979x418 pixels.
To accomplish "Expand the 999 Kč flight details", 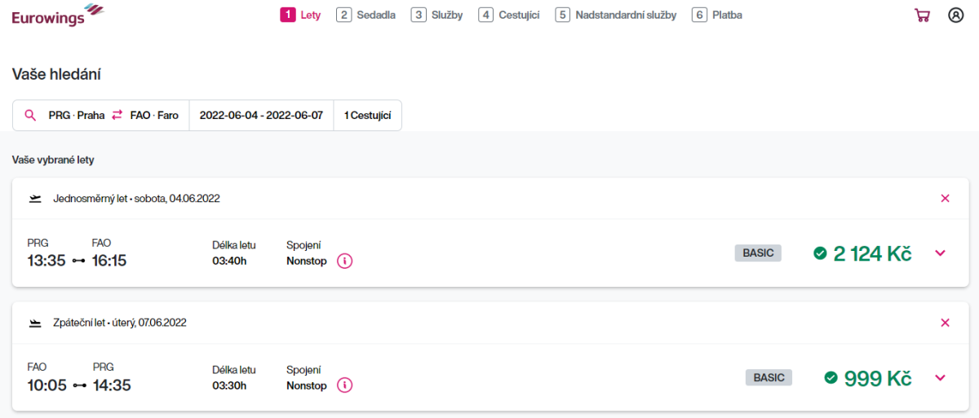I will 940,378.
